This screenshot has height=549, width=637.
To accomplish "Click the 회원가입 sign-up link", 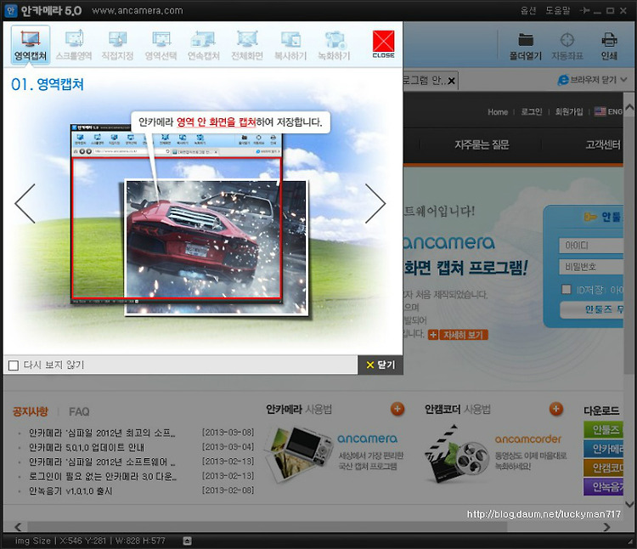I will click(x=569, y=111).
